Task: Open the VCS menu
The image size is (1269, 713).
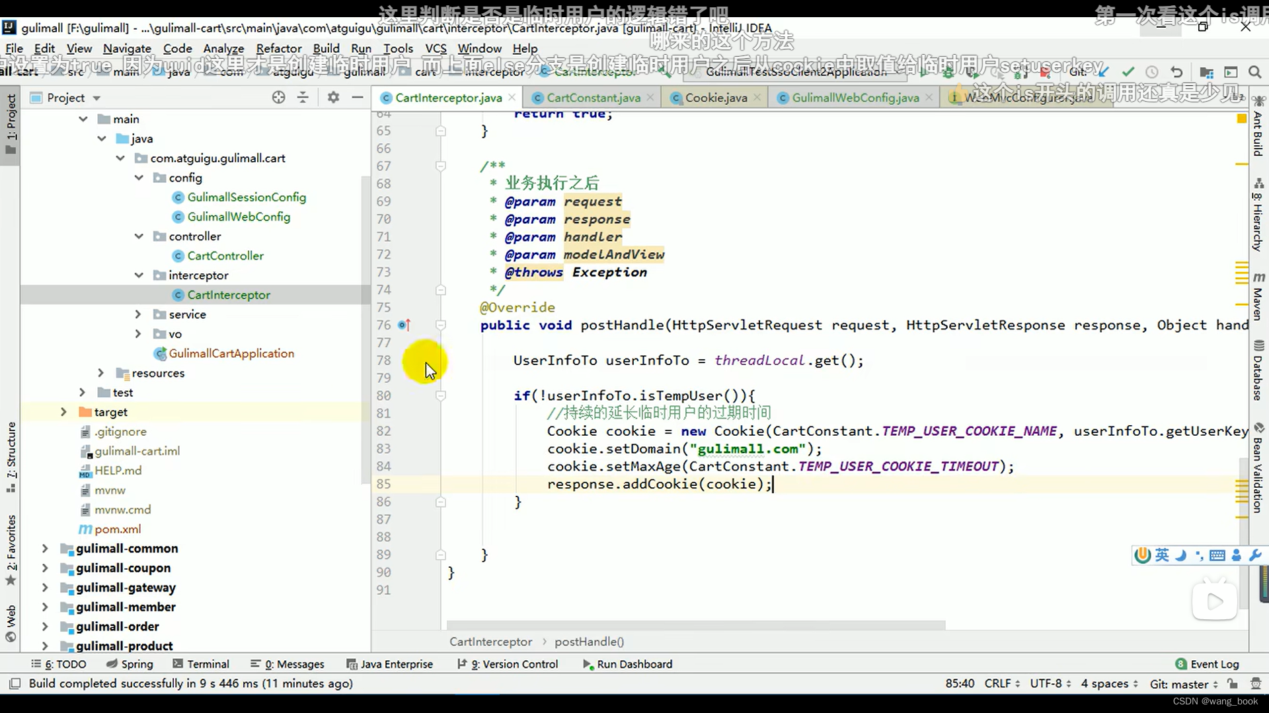Action: (436, 48)
